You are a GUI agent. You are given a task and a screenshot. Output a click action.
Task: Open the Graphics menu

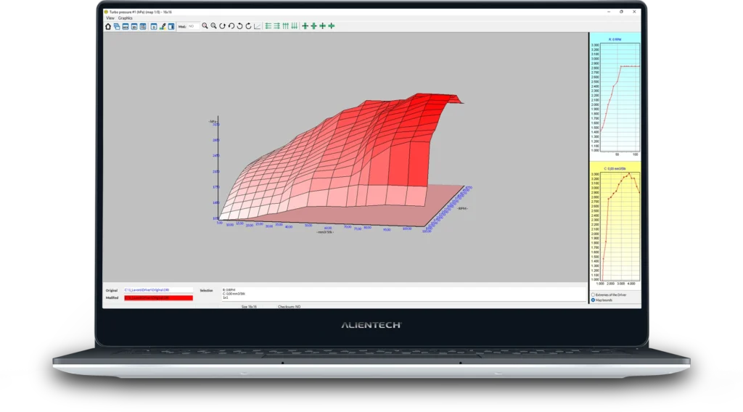[x=125, y=18]
